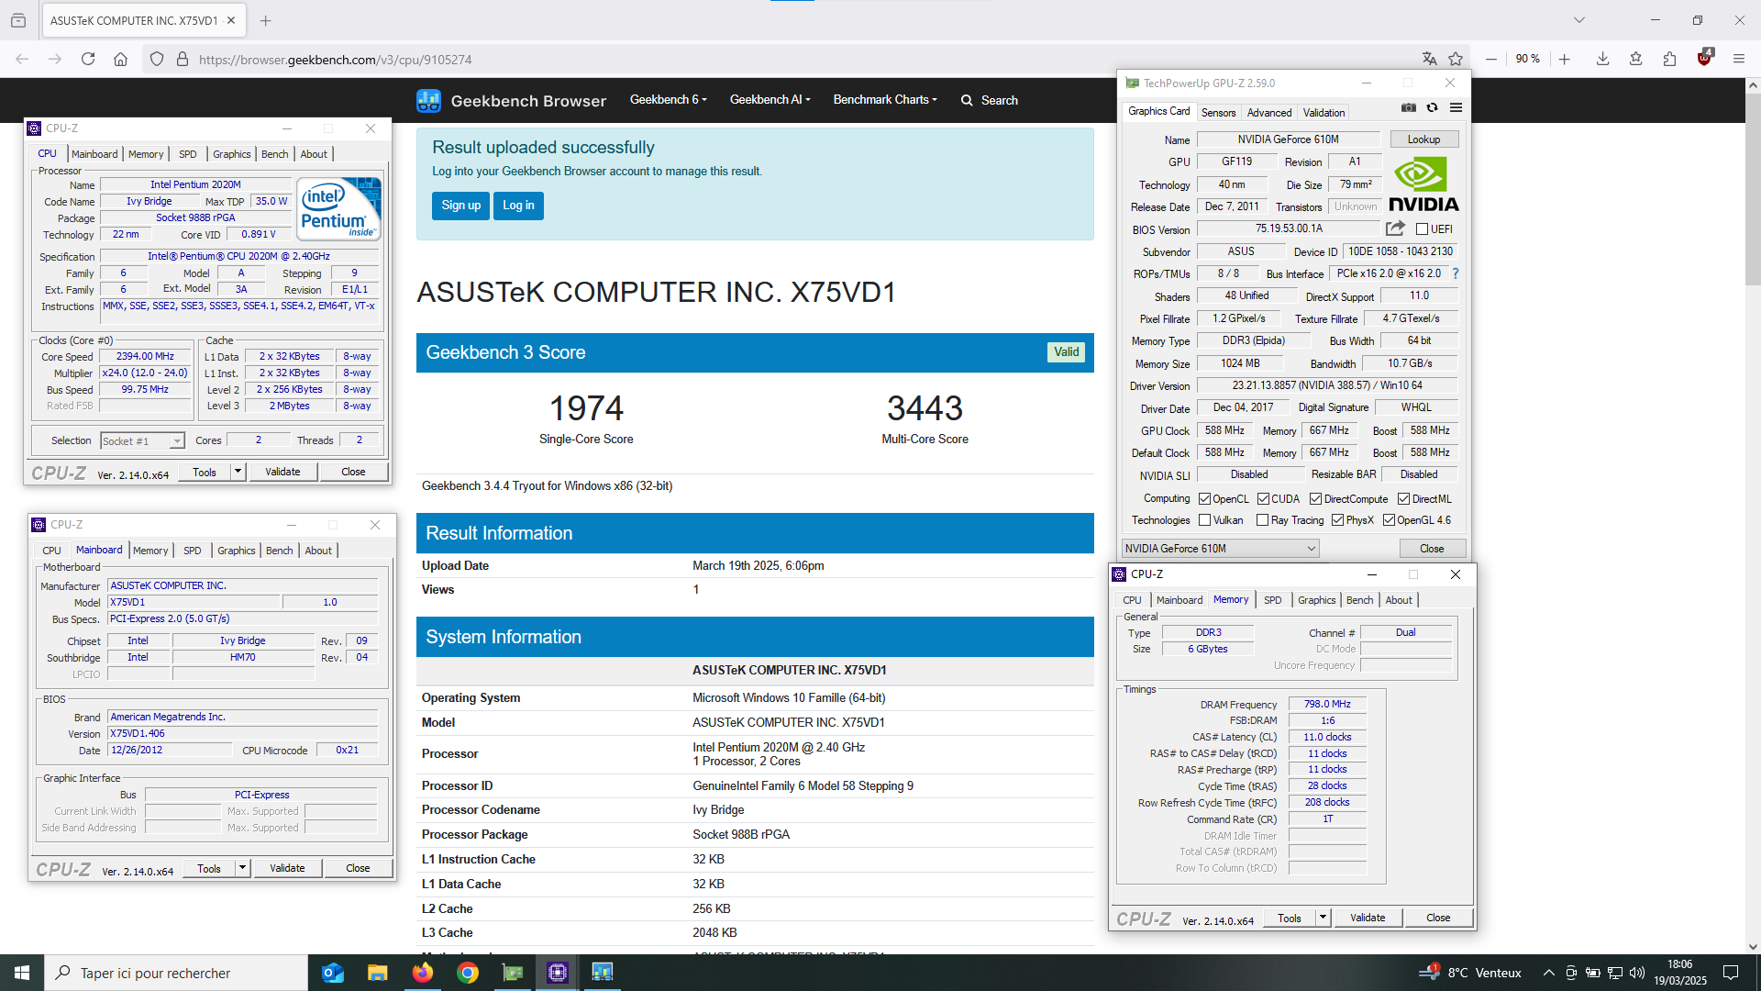
Task: Toggle the CUDA checkbox
Action: (x=1263, y=499)
